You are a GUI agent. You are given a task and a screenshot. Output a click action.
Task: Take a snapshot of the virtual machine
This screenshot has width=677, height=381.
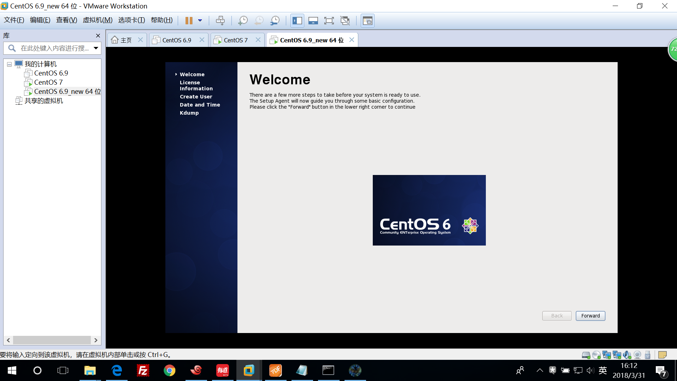[x=243, y=20]
